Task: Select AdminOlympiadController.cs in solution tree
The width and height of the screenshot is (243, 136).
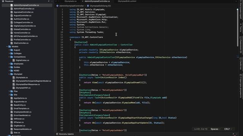Action: (x=26, y=5)
